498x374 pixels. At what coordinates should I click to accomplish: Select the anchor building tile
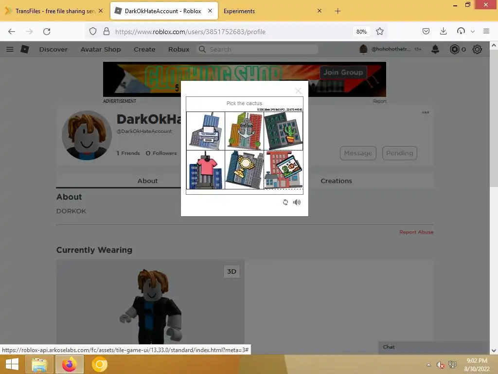[x=244, y=131]
